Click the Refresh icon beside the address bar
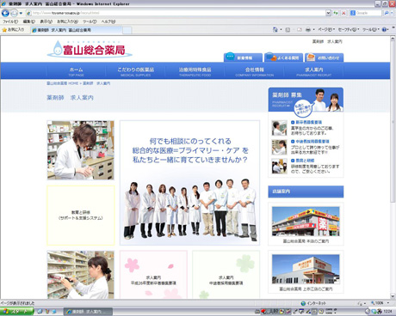Screen dimensions: 396x316 336,13
